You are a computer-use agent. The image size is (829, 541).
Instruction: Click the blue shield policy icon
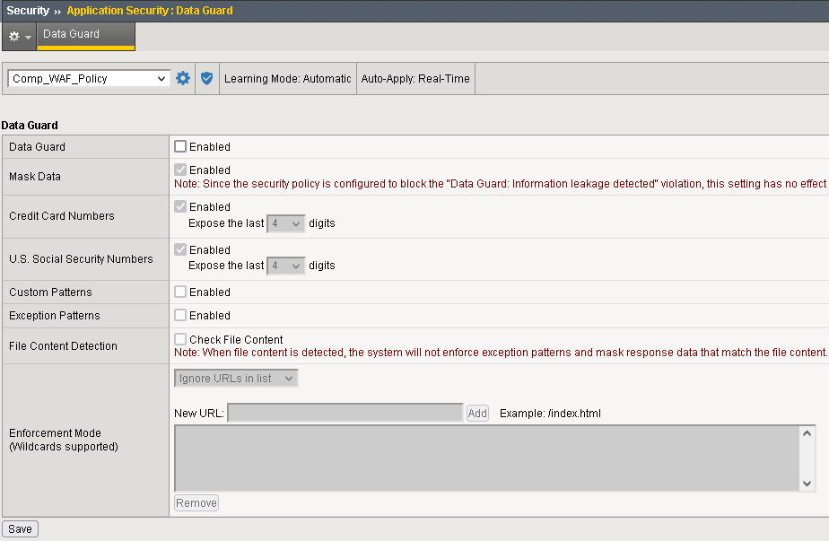coord(207,78)
